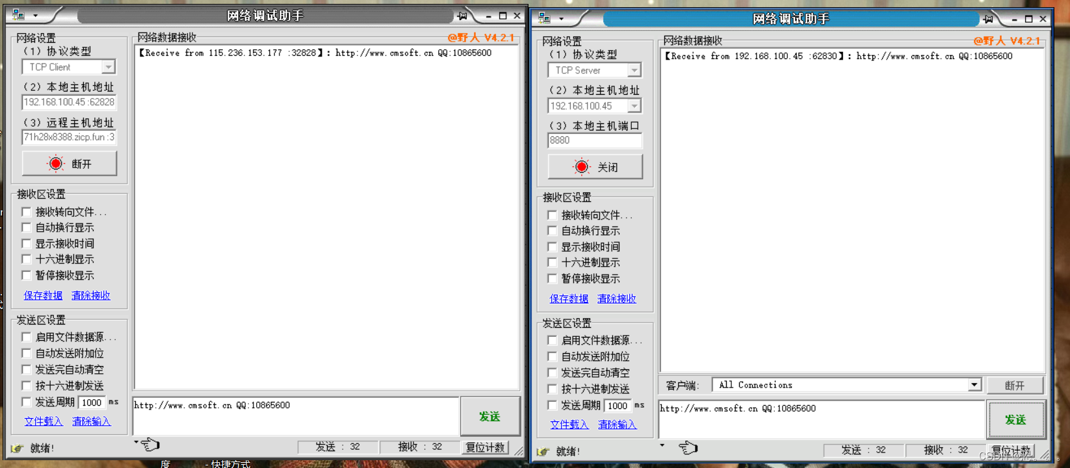This screenshot has width=1070, height=468.
Task: Click the 发送 send button in client window
Action: click(490, 416)
